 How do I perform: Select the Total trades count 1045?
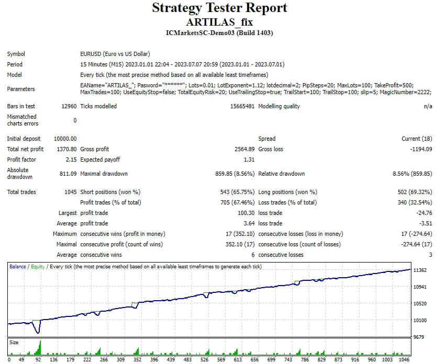click(69, 192)
